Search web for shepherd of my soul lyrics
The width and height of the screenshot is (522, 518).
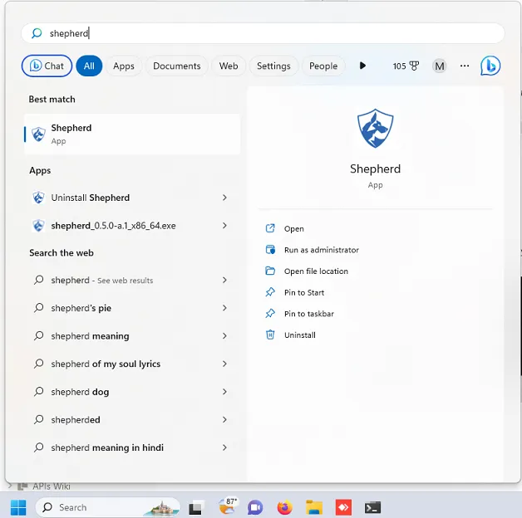[132, 364]
